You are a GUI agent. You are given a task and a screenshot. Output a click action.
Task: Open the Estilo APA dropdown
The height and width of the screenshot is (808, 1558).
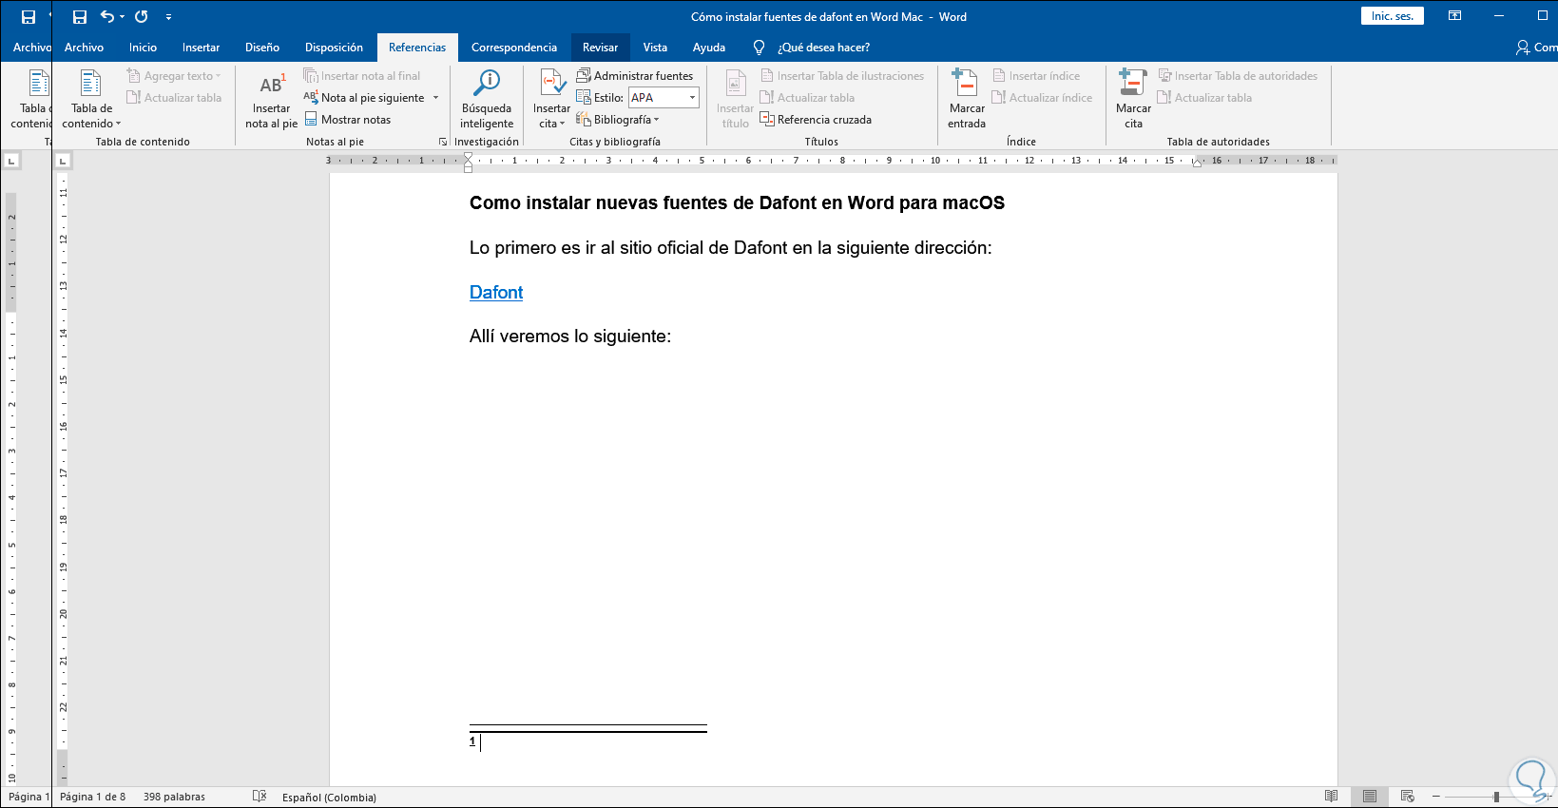pyautogui.click(x=692, y=98)
